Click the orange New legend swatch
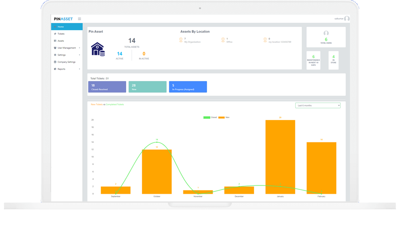This screenshot has width=401, height=225. click(x=222, y=118)
